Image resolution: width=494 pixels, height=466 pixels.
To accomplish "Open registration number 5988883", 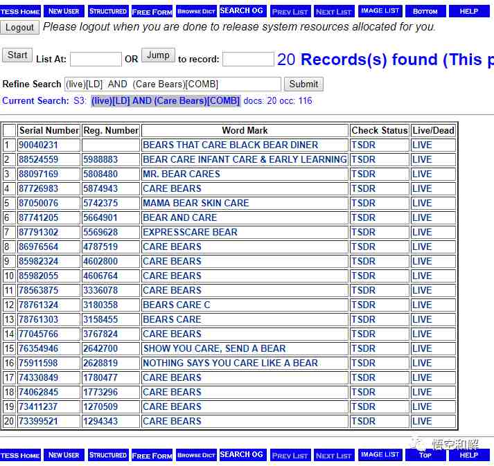I will 100,160.
